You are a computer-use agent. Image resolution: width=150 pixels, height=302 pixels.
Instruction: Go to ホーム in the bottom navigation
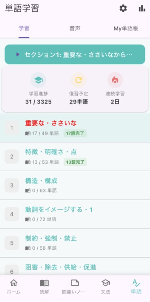(x=13, y=287)
